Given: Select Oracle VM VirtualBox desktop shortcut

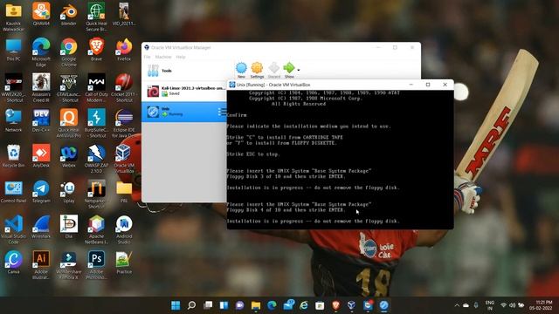Looking at the screenshot, I should pos(124,159).
